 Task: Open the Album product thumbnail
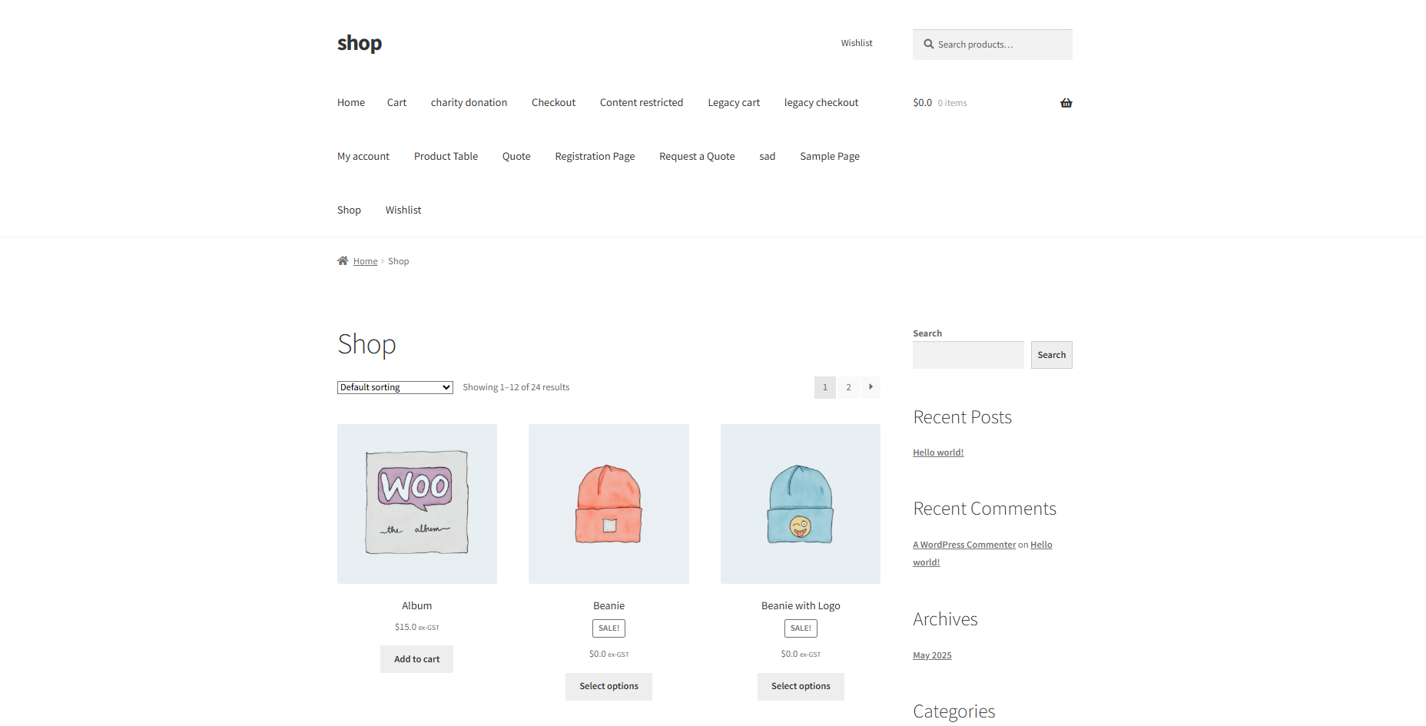[x=416, y=504]
